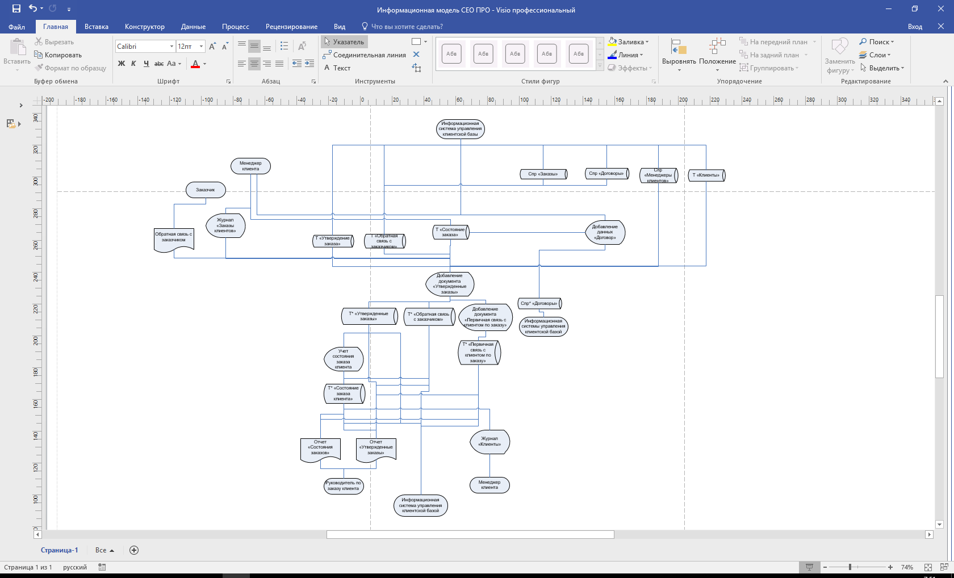Viewport: 954px width, 578px height.
Task: Toggle center text alignment
Action: tap(254, 64)
